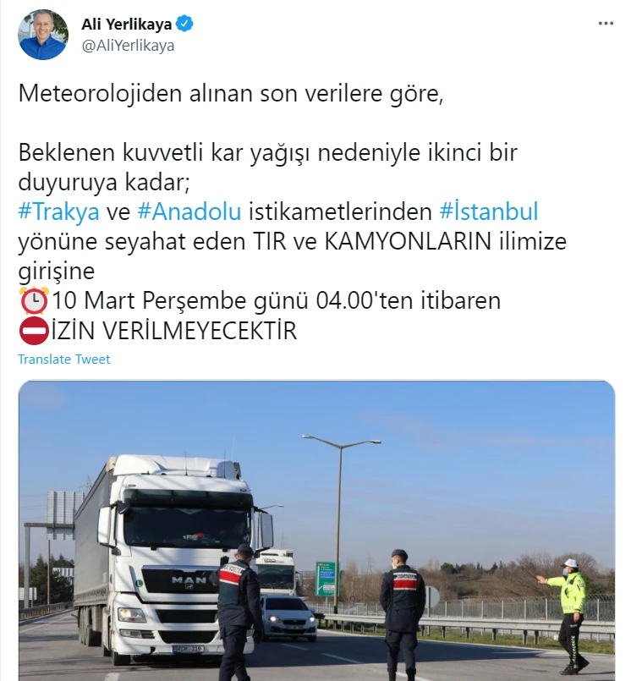Viewport: 631px width, 681px height.
Task: Open the @AliYerlikaya handle
Action: 128,46
